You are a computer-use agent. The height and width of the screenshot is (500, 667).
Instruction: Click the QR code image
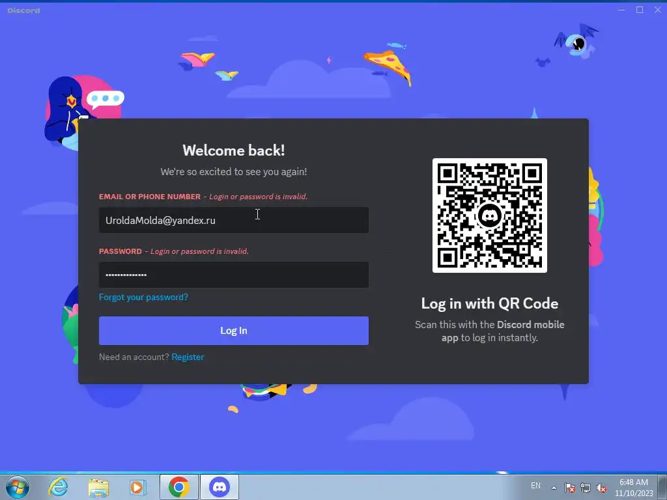point(490,215)
